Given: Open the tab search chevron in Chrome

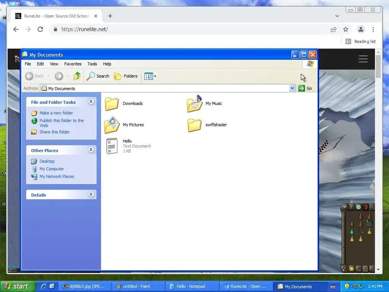Looking at the screenshot, I should pos(337,16).
